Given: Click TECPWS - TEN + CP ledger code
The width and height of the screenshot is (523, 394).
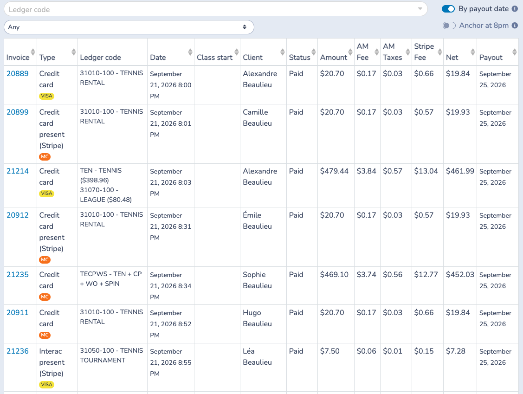Looking at the screenshot, I should 111,278.
